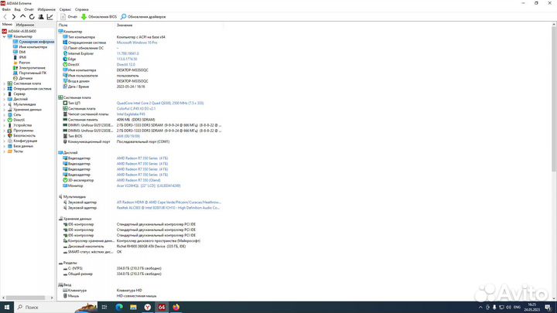The height and width of the screenshot is (313, 557).
Task: Open the AMD Radeon R7 350 (Oland) link
Action: click(x=138, y=180)
